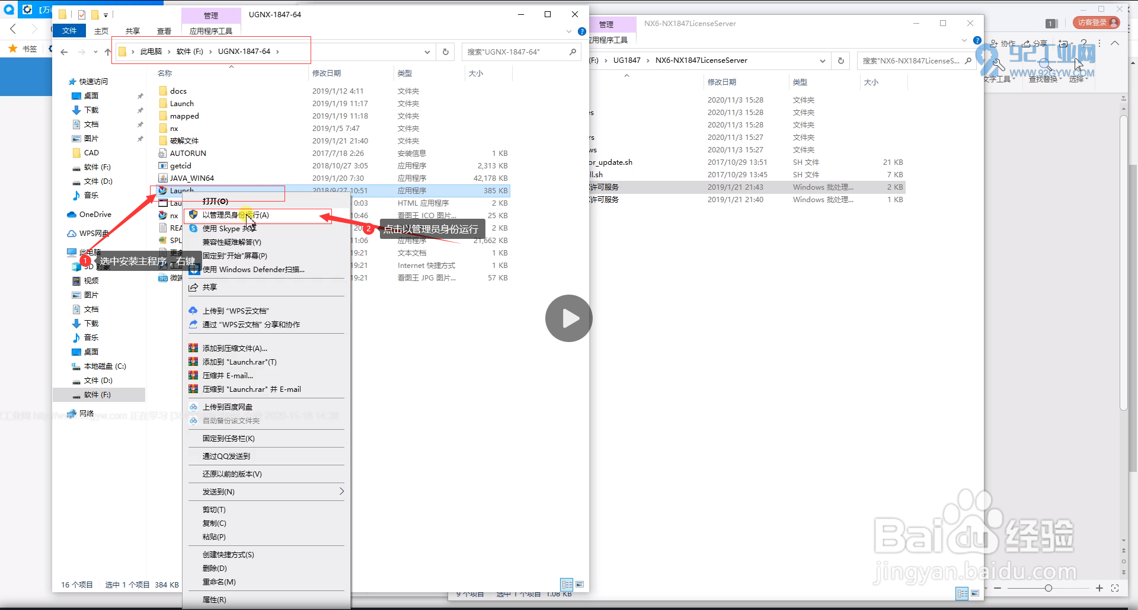The width and height of the screenshot is (1138, 610).
Task: Choose Run as administrator in the context menu
Action: (236, 215)
